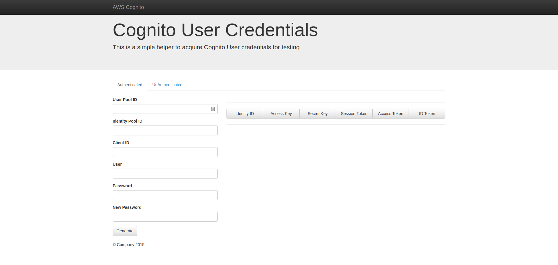Open the AWS Cognito navbar brand link
558x265 pixels.
pos(128,7)
